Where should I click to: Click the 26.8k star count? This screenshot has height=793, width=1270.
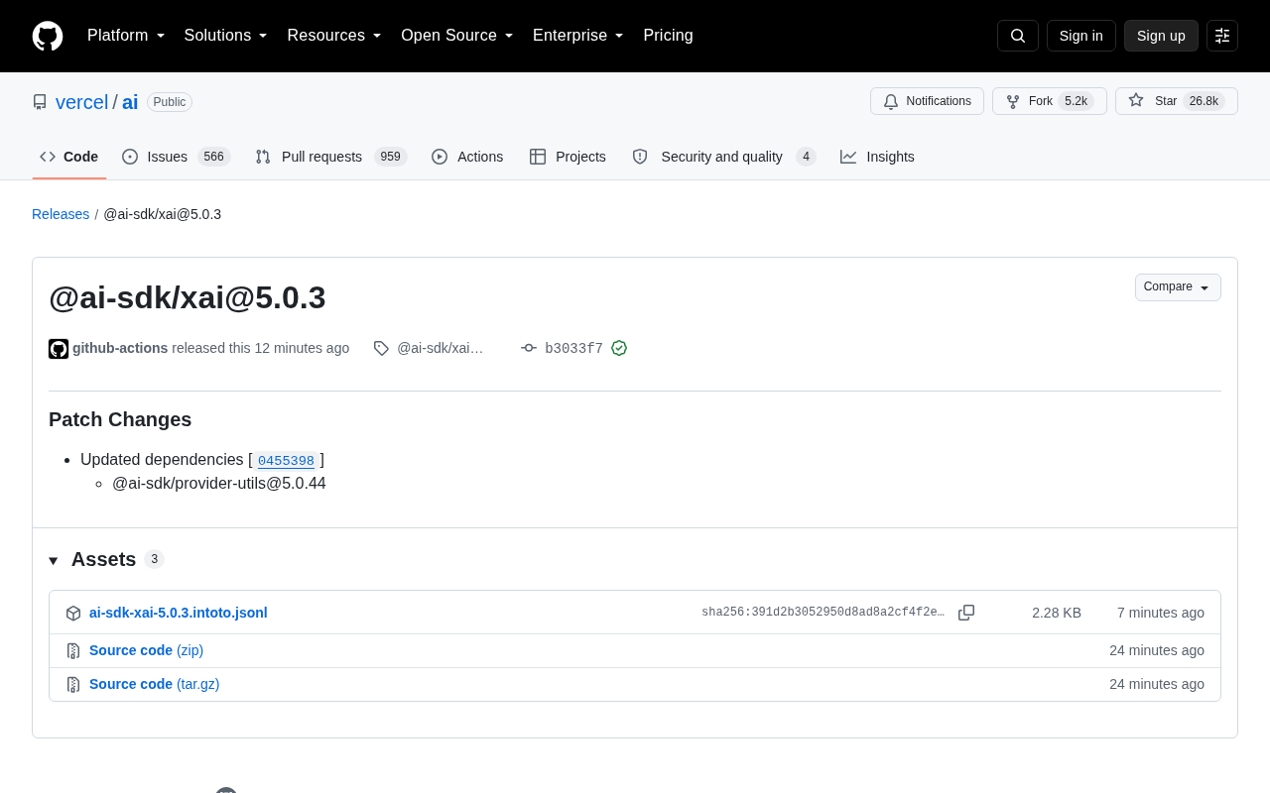1204,101
